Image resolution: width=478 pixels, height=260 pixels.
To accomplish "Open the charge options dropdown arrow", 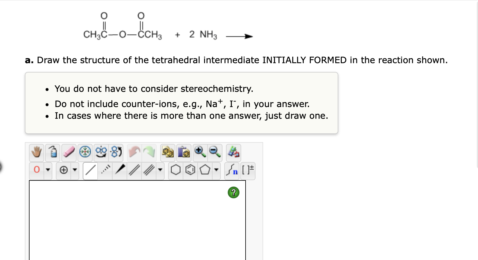I will click(75, 170).
